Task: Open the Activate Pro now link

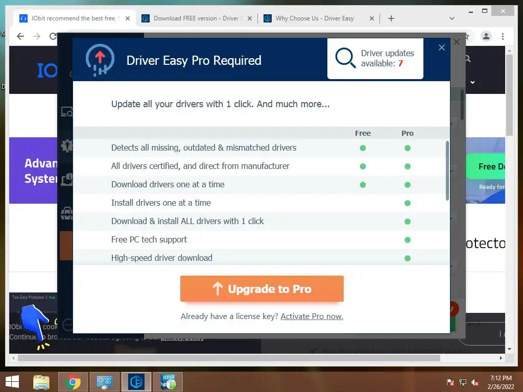Action: click(312, 316)
